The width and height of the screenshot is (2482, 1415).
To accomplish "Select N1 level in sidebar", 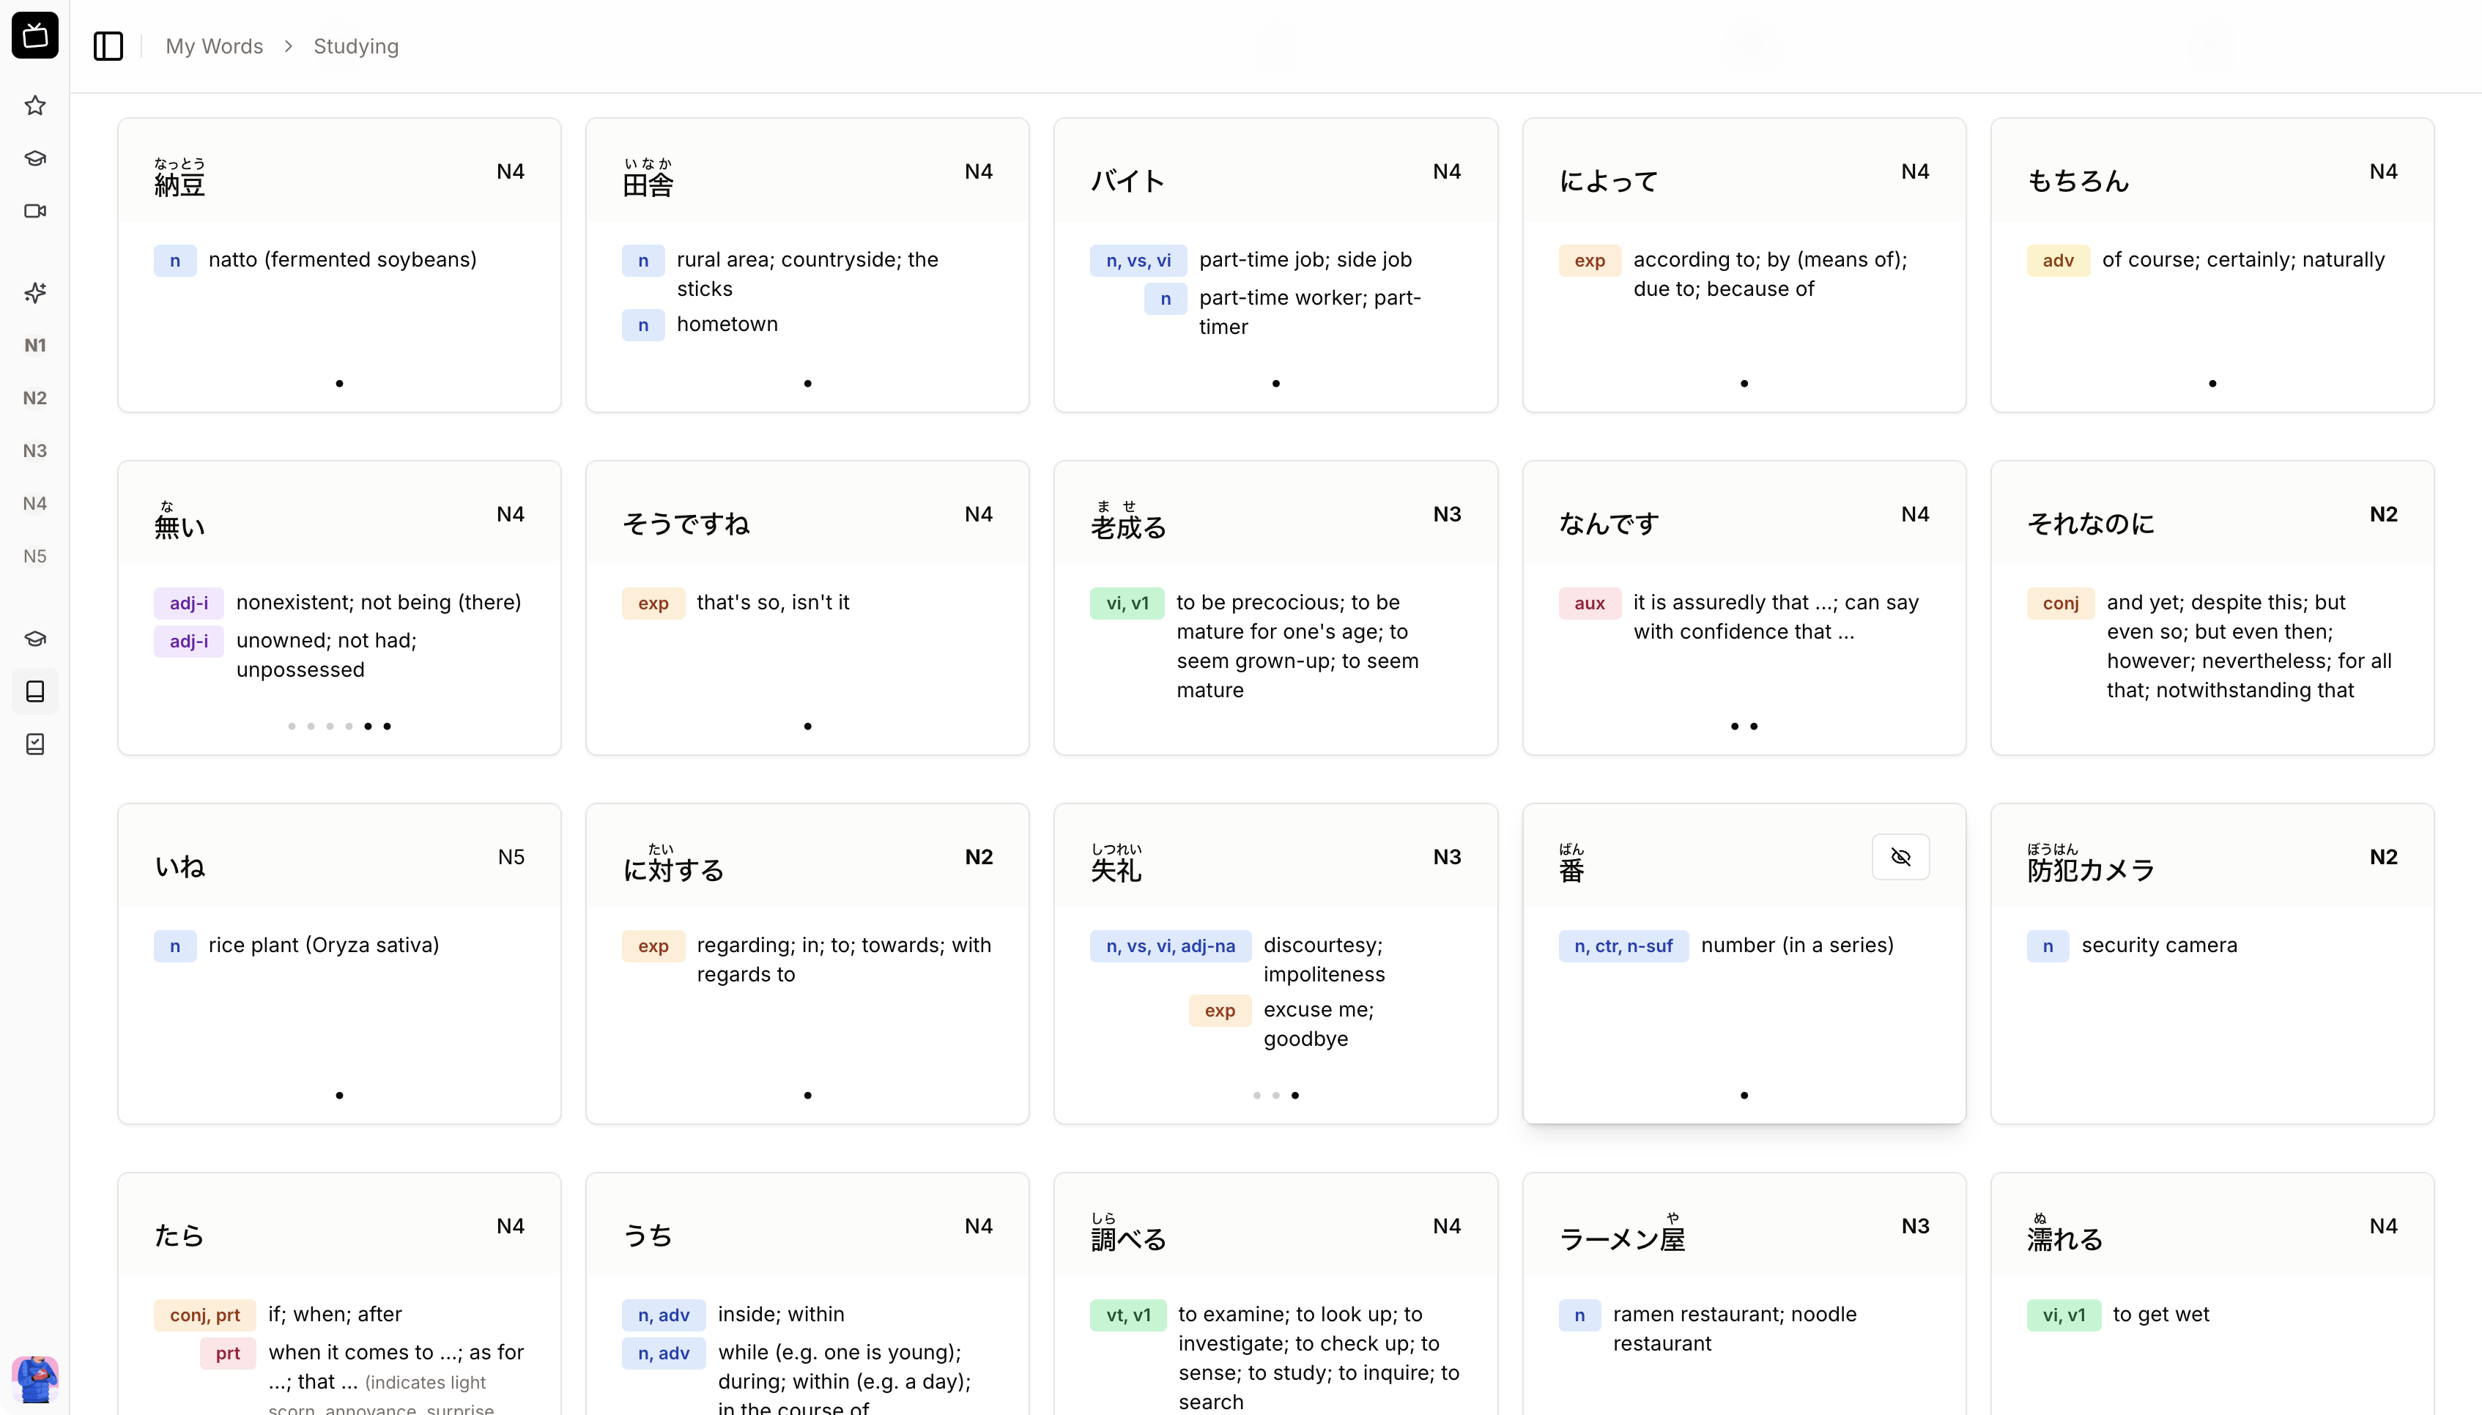I will (35, 345).
